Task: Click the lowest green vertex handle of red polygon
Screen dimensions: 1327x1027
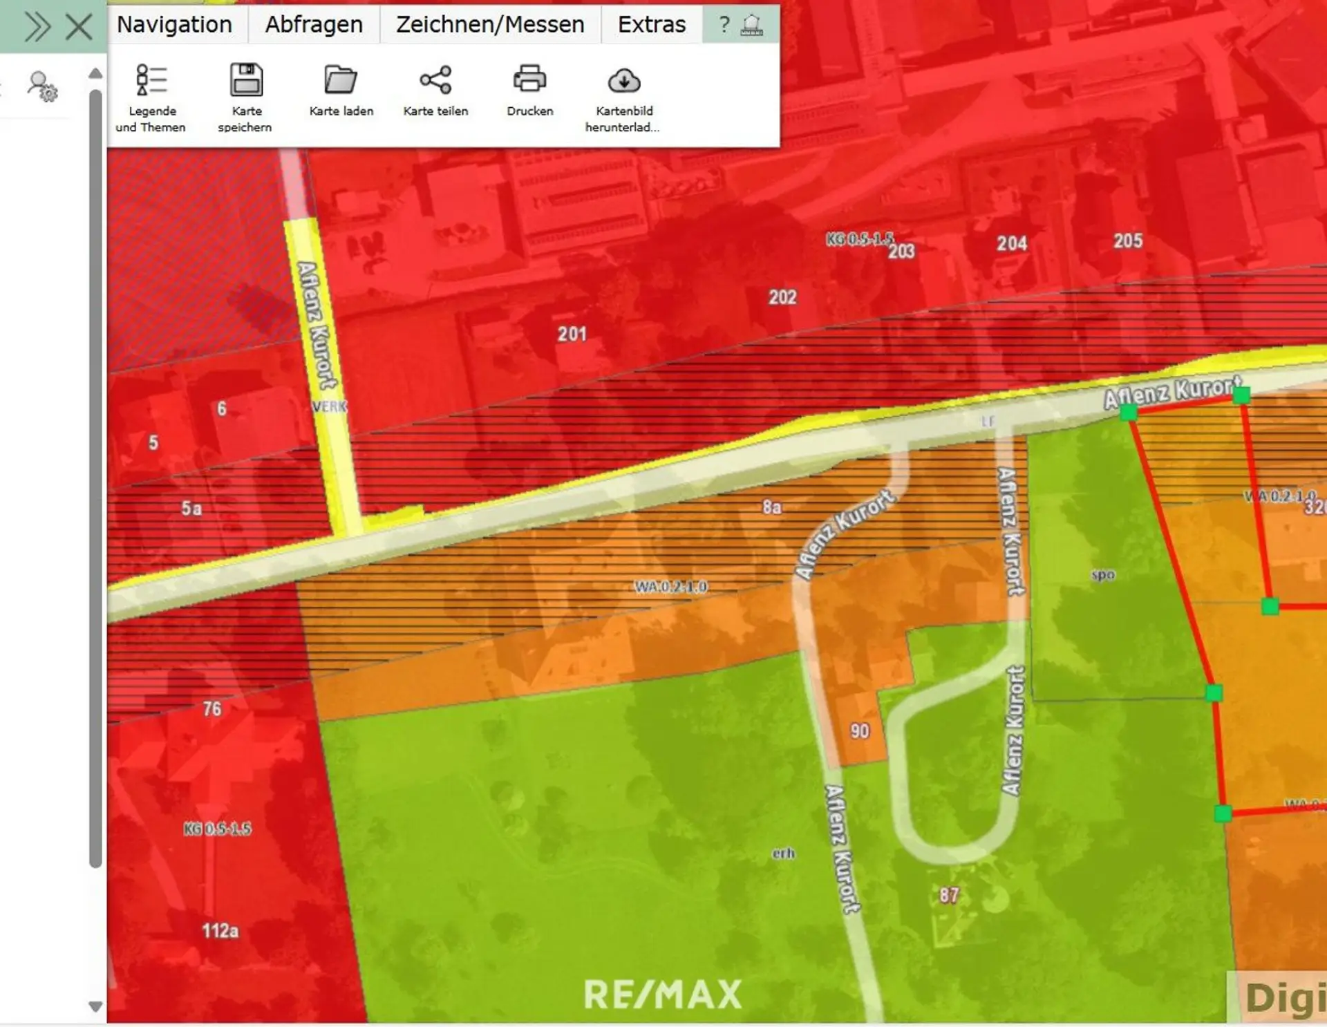Action: pos(1223,813)
